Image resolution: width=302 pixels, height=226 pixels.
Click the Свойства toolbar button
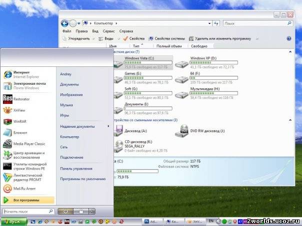click(x=134, y=38)
